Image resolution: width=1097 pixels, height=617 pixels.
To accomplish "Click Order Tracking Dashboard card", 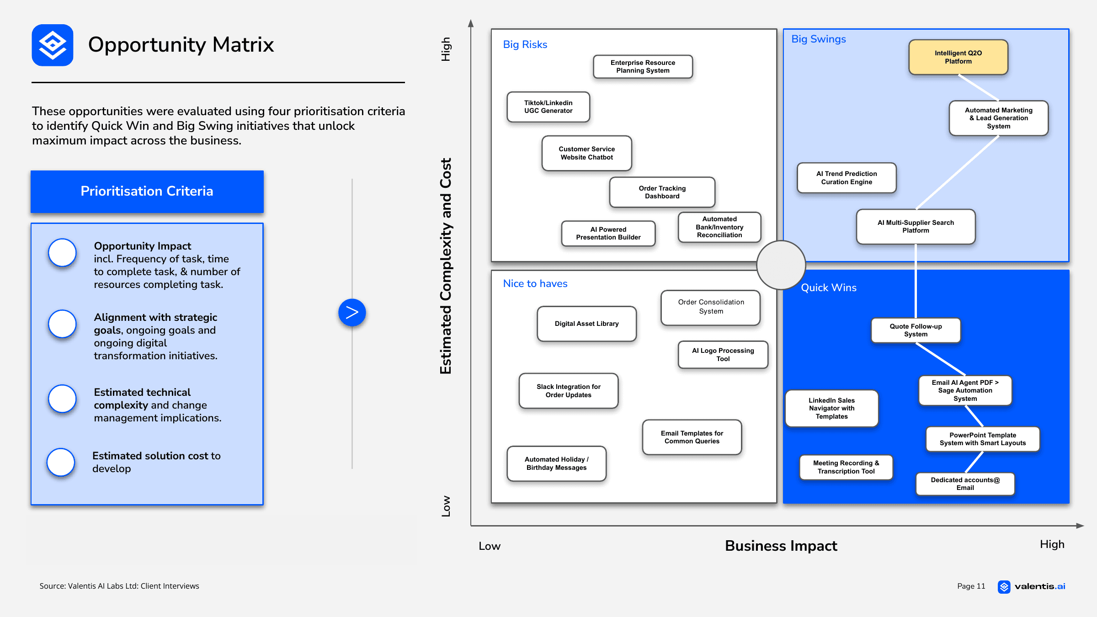I will pyautogui.click(x=662, y=192).
